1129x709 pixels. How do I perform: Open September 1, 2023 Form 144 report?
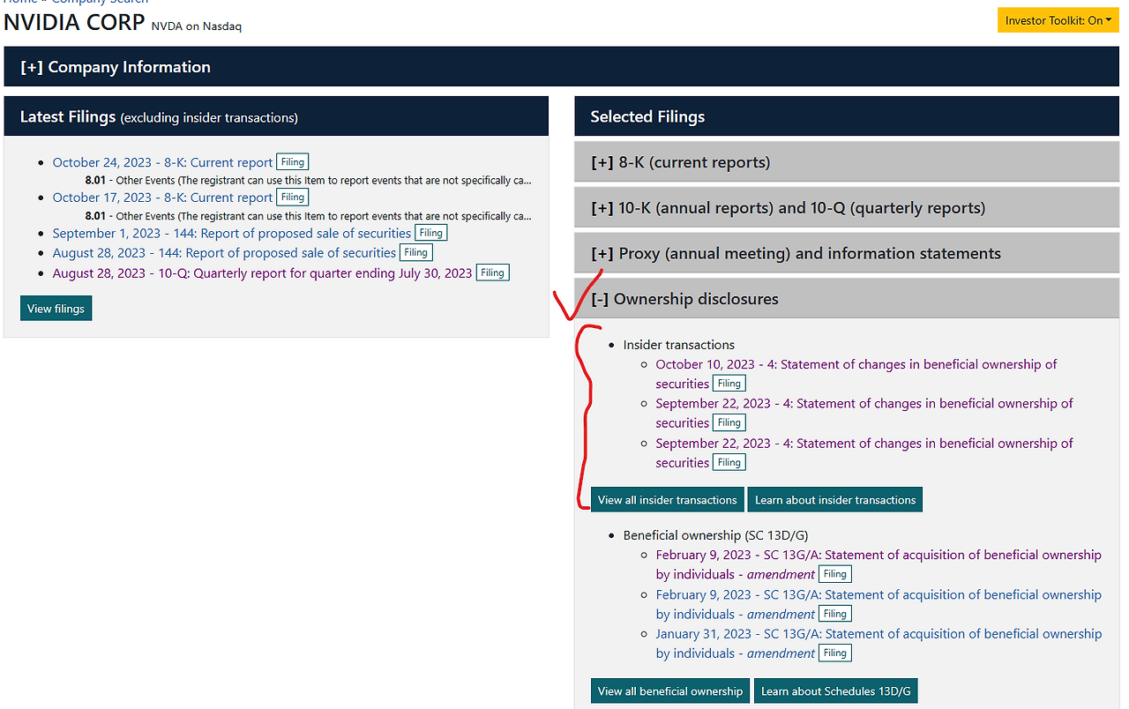tap(232, 234)
